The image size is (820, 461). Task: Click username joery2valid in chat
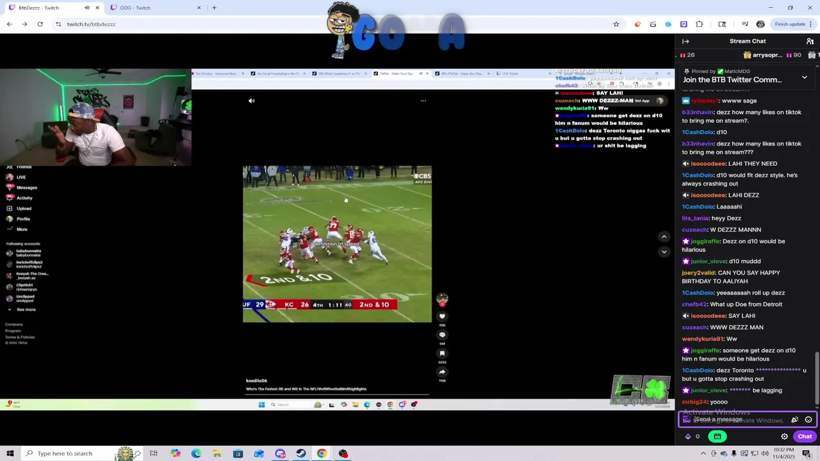[699, 273]
